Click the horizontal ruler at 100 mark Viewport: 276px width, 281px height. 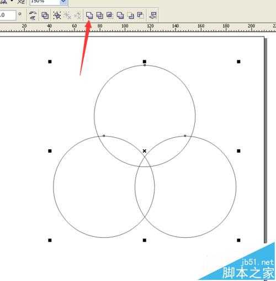point(125,27)
